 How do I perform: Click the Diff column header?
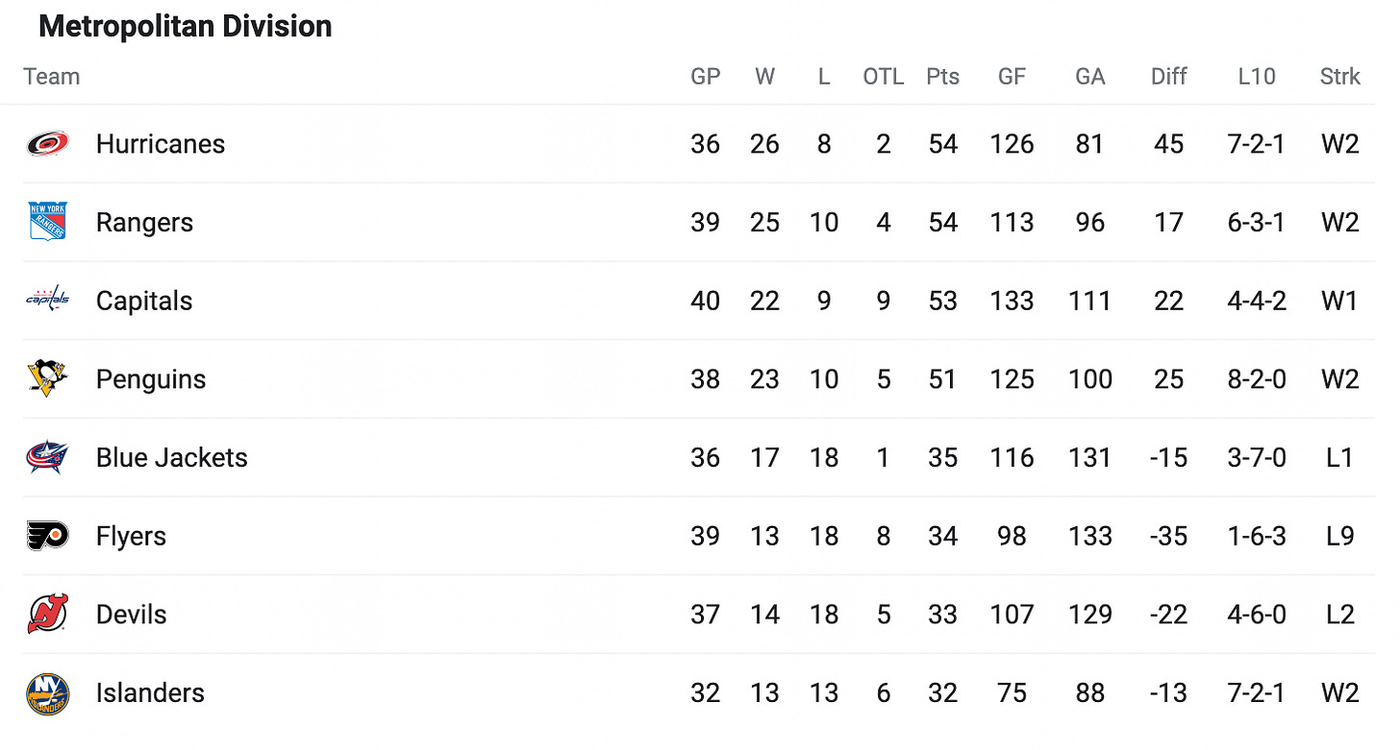1168,77
